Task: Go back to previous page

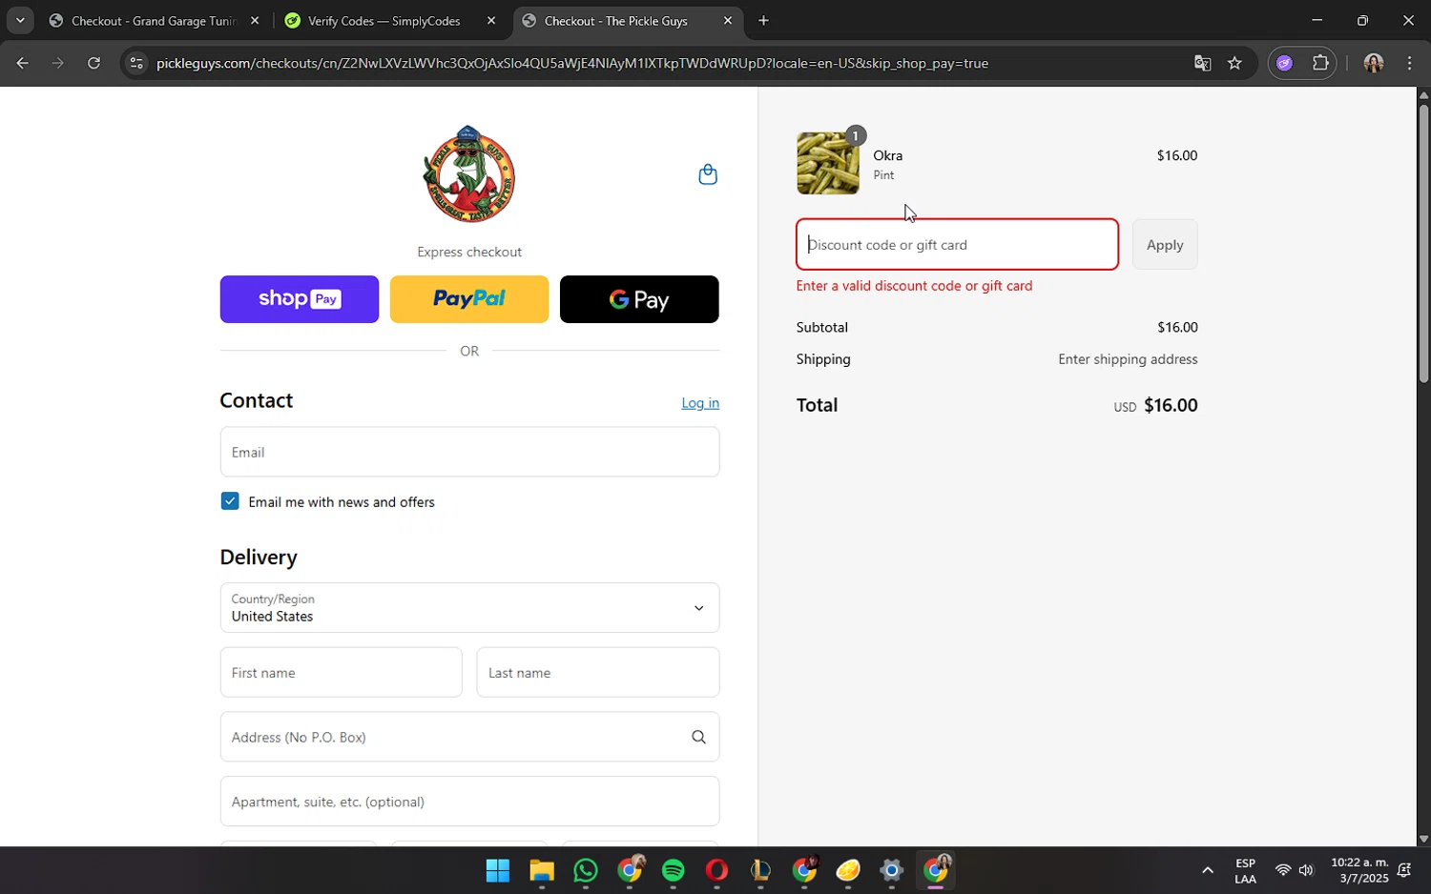Action: [x=22, y=63]
